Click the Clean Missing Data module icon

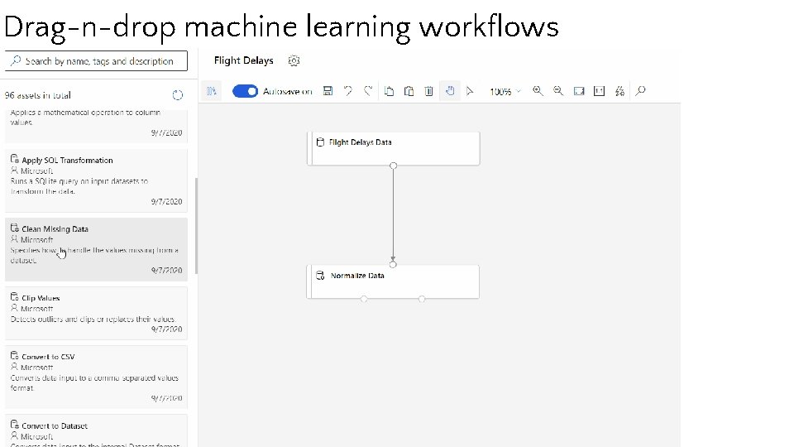coord(15,228)
